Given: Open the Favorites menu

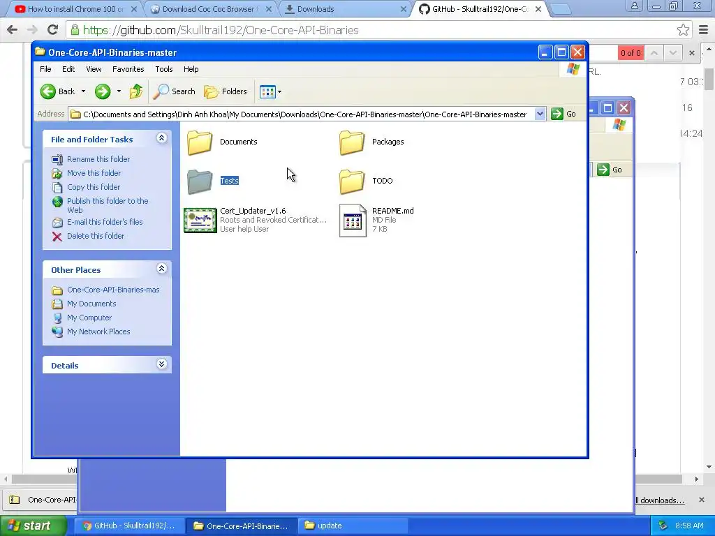Looking at the screenshot, I should click(128, 69).
